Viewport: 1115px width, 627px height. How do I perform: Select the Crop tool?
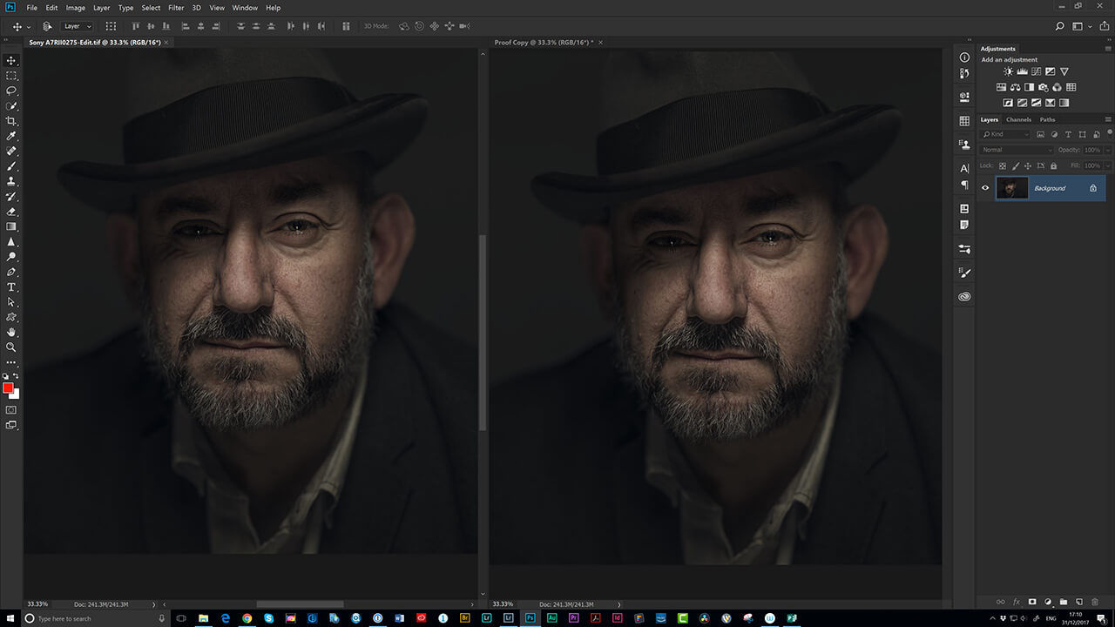pos(11,121)
